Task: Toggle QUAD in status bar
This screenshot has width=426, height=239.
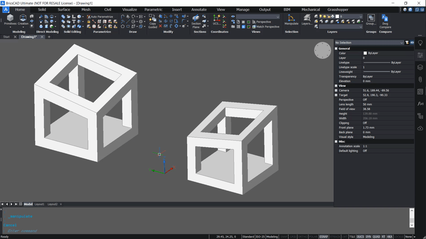Action: tap(376, 236)
